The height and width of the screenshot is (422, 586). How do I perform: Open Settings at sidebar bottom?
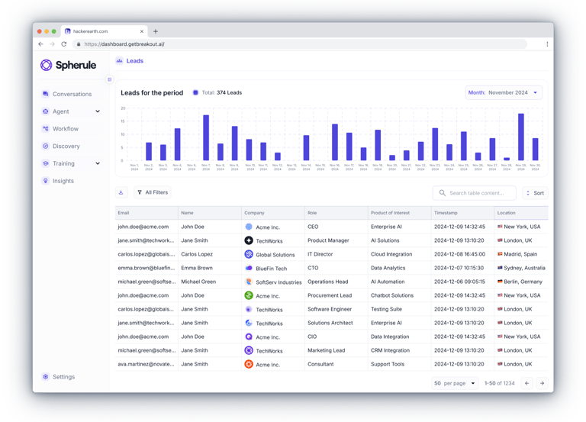tap(63, 377)
